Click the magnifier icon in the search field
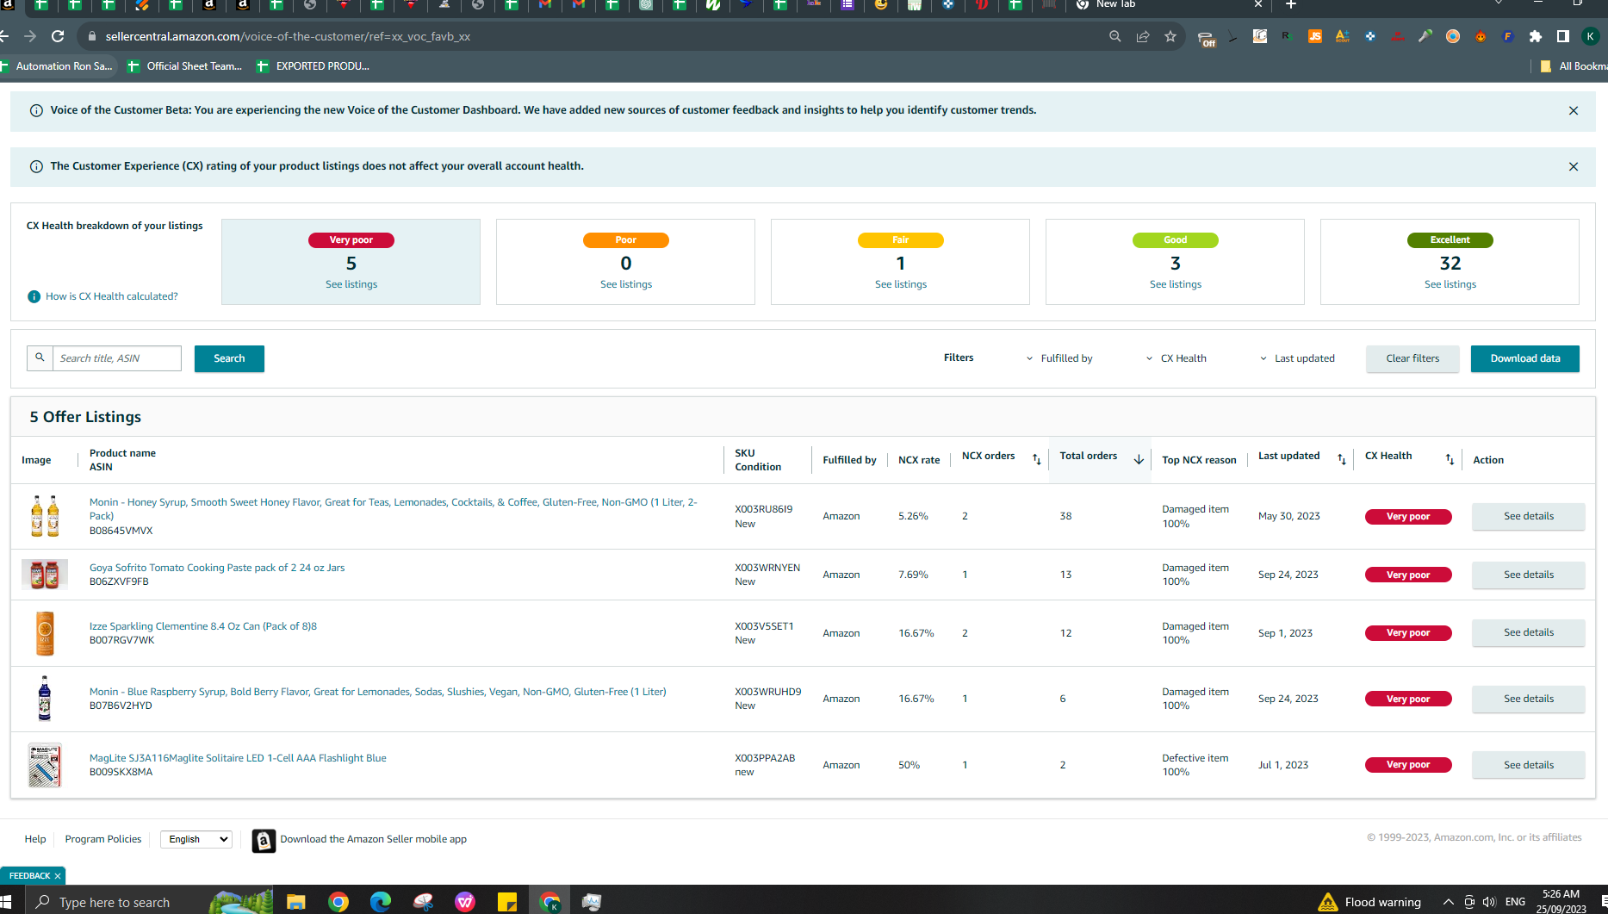This screenshot has width=1608, height=914. click(x=40, y=358)
